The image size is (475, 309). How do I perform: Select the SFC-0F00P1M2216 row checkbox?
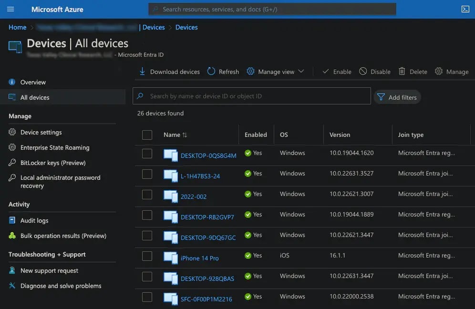(147, 297)
